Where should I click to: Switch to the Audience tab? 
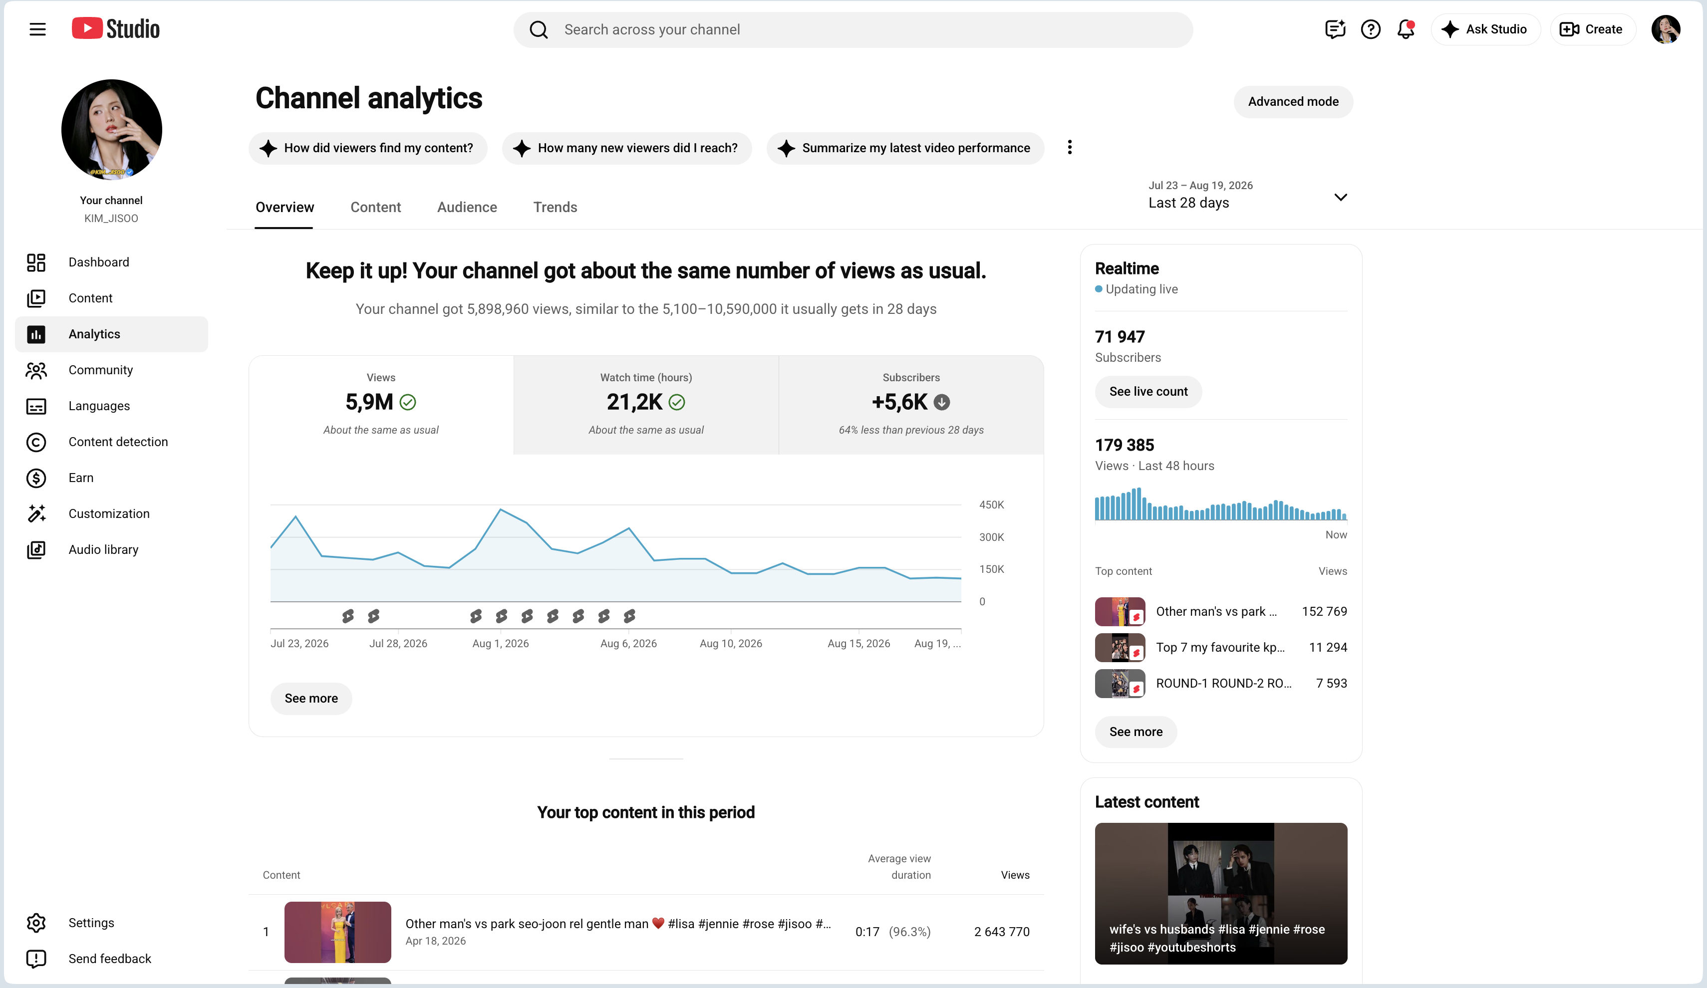[x=467, y=207]
